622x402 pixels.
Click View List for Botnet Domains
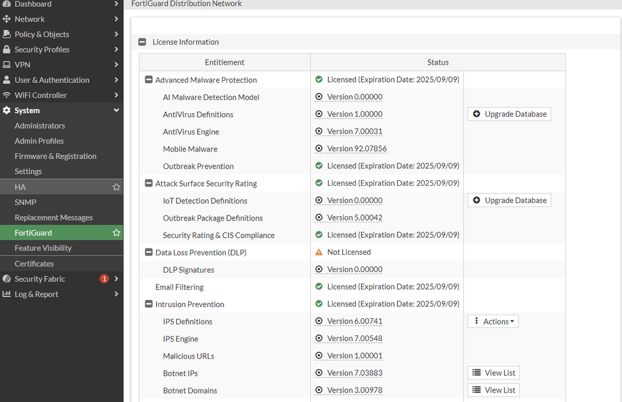coord(494,390)
